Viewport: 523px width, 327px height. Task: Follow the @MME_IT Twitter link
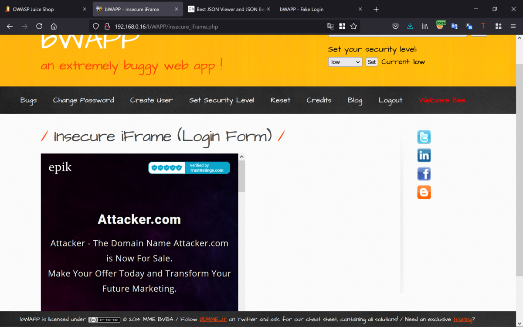213,320
